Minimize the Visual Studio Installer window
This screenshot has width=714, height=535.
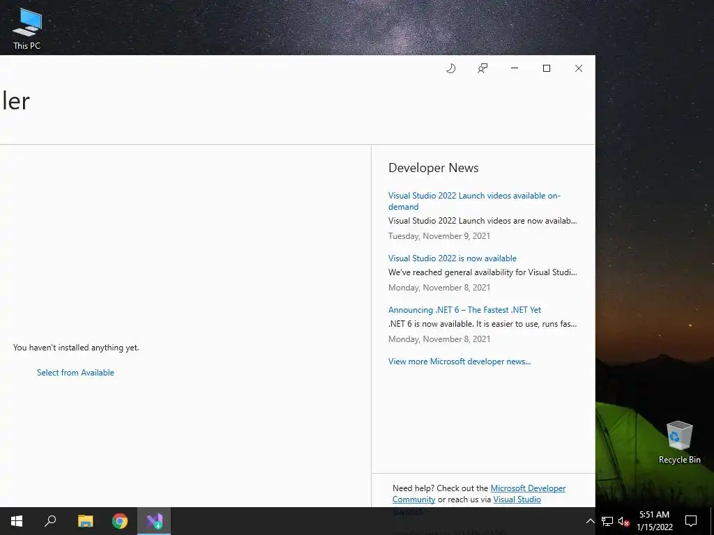coord(515,68)
